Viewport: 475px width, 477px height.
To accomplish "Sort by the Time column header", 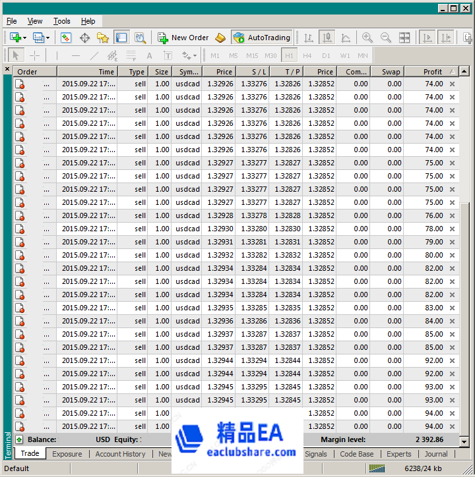I will 87,72.
